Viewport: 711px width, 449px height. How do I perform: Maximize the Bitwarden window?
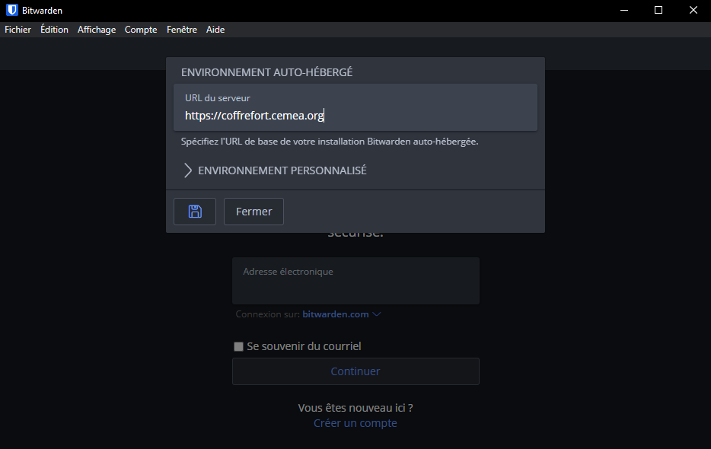coord(658,10)
